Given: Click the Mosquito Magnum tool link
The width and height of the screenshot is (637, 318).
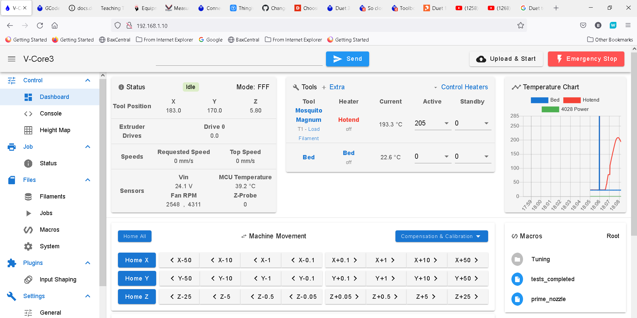Looking at the screenshot, I should click(x=309, y=115).
